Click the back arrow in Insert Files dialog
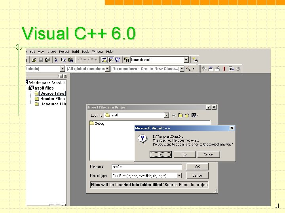Viewport: 285px width, 213px height. pyautogui.click(x=173, y=115)
